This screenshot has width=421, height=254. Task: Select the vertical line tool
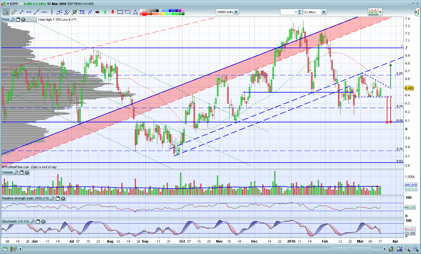tap(52, 12)
